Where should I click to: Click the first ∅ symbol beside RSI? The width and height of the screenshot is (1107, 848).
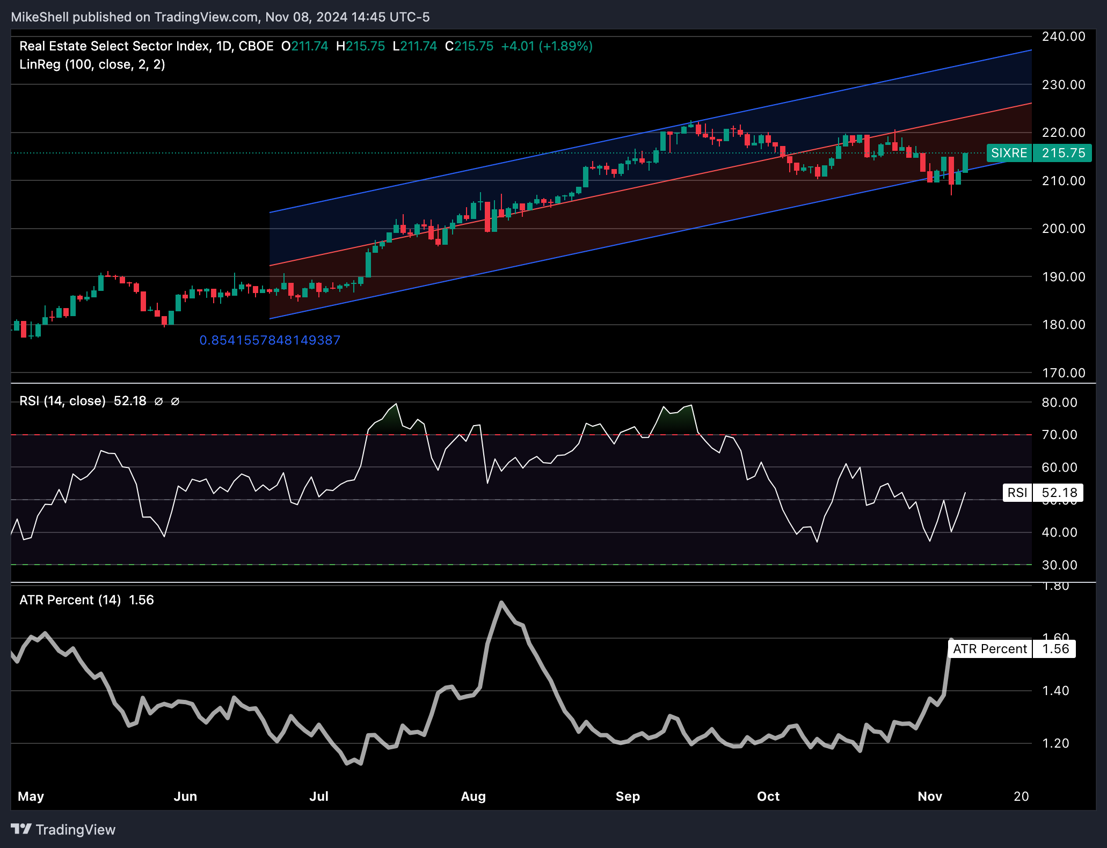click(x=158, y=401)
